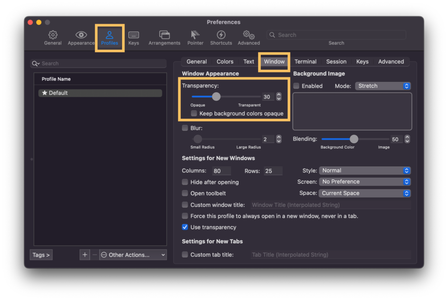Click the star icon on Default profile
Viewport: 448px width, 300px height.
44,93
